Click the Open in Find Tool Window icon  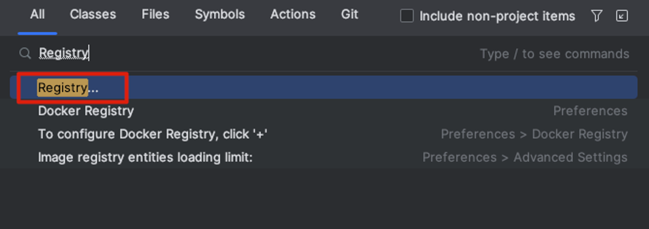(622, 16)
